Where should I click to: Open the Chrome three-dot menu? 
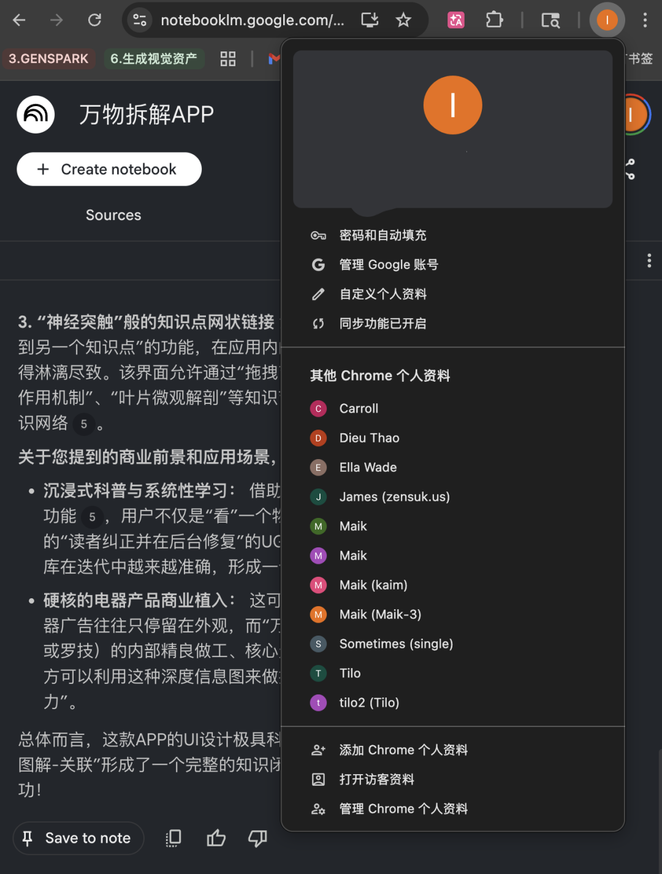pyautogui.click(x=645, y=20)
